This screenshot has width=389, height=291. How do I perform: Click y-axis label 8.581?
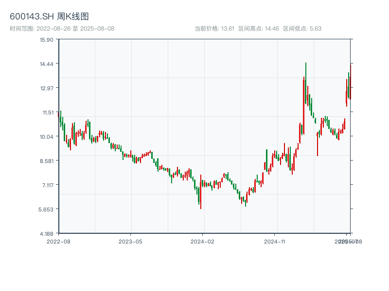[46, 161]
